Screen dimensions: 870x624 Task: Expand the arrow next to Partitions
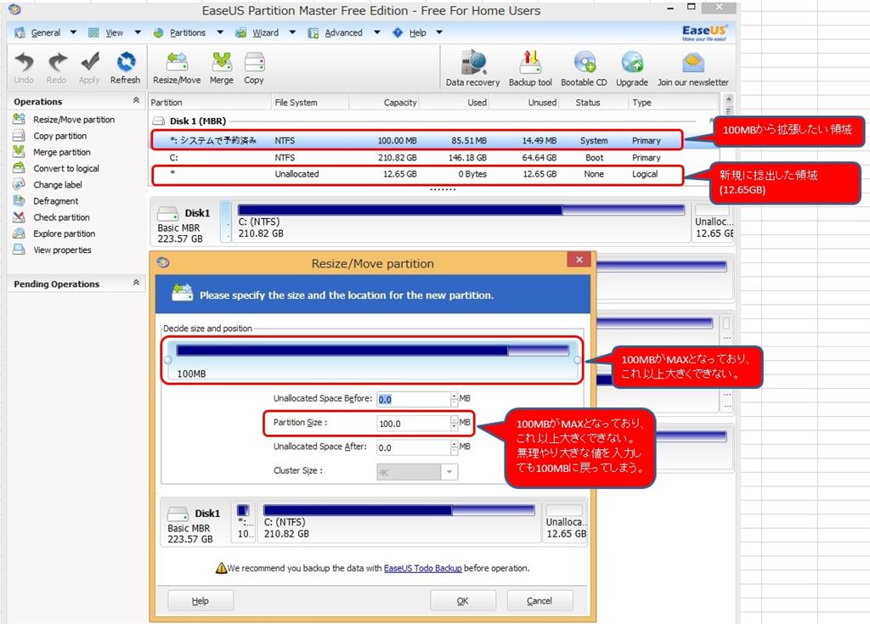[220, 32]
